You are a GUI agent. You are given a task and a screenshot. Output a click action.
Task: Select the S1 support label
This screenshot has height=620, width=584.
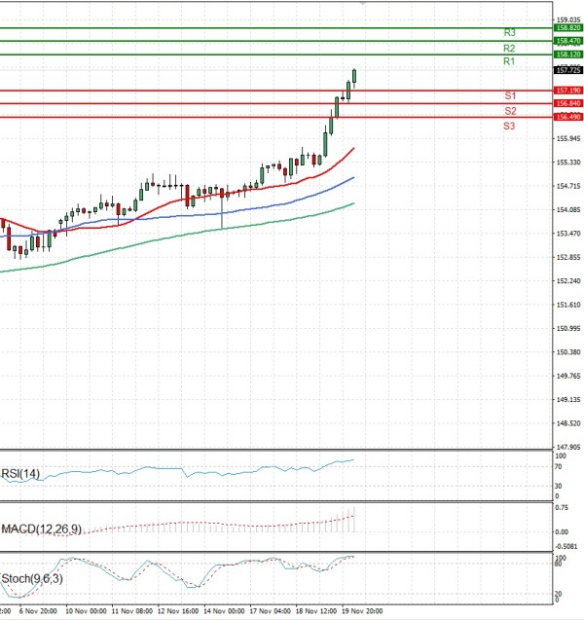(x=510, y=95)
